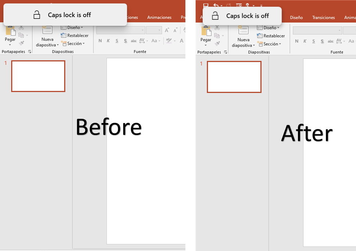Click Restablecer in the After screenshot
The image size is (356, 251).
271,36
